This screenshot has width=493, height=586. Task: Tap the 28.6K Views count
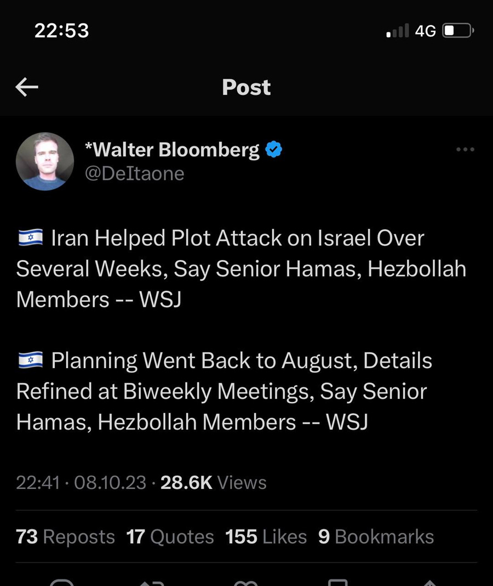click(x=213, y=482)
